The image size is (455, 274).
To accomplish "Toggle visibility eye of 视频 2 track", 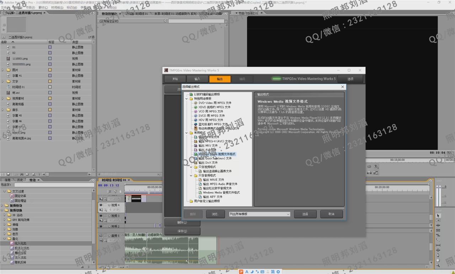I will coord(101,226).
